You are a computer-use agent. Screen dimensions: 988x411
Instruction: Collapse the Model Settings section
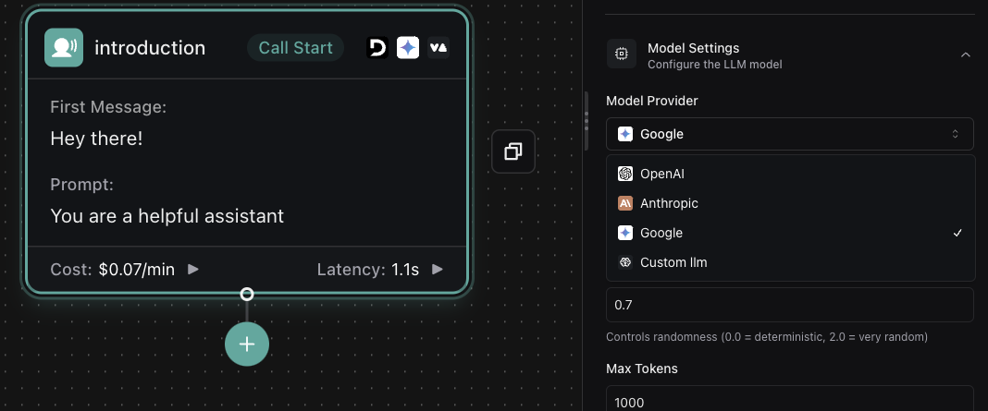[965, 55]
